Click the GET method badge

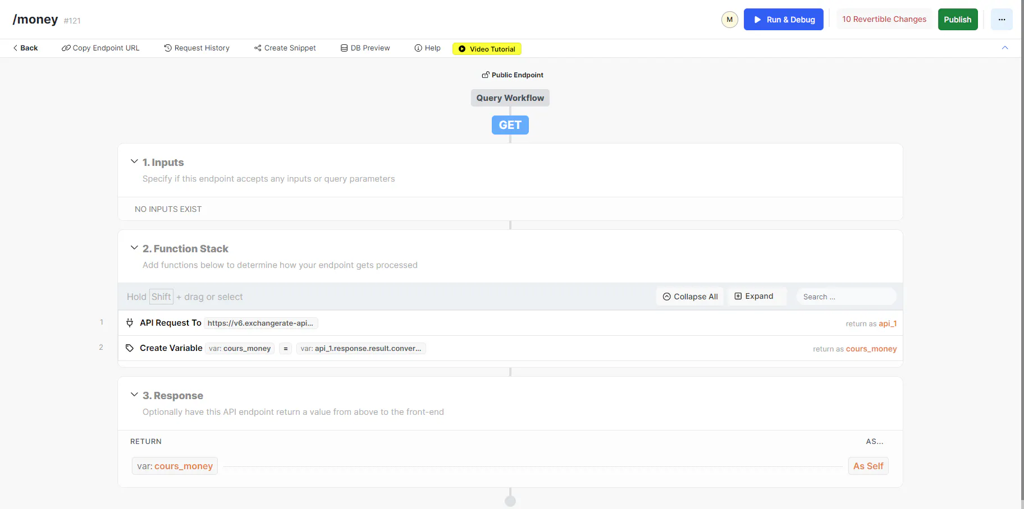pyautogui.click(x=510, y=125)
